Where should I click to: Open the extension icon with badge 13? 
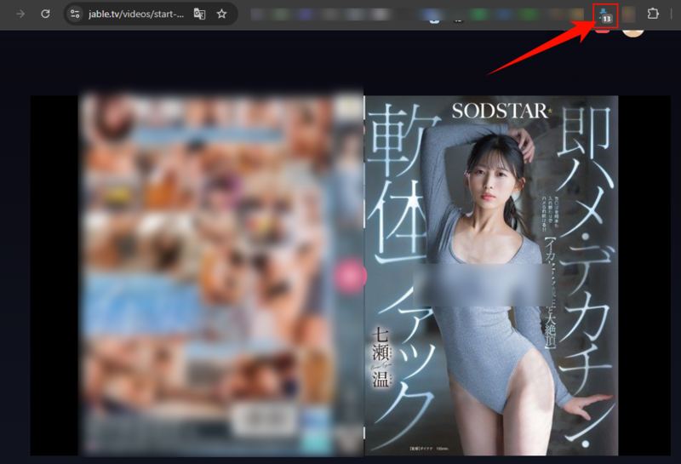click(x=605, y=15)
